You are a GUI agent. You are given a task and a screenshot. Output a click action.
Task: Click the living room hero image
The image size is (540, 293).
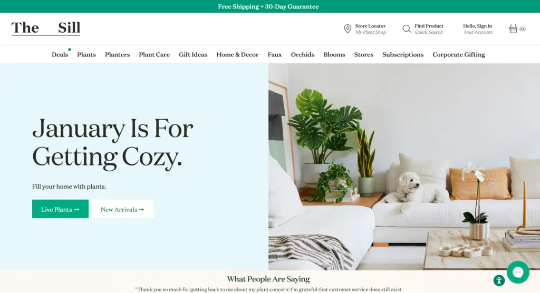[x=404, y=167]
